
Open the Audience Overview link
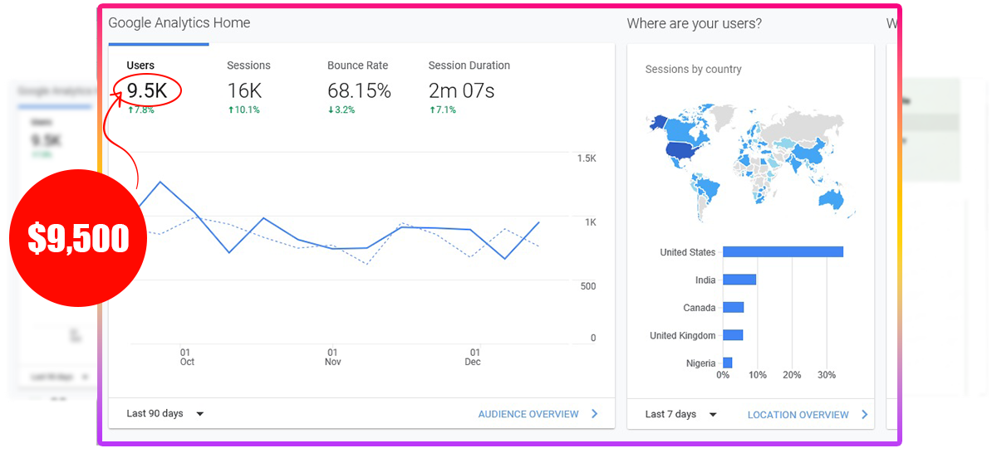[528, 414]
